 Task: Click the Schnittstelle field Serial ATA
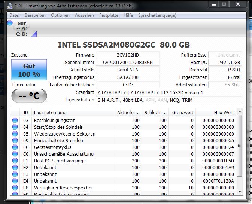[x=128, y=70]
